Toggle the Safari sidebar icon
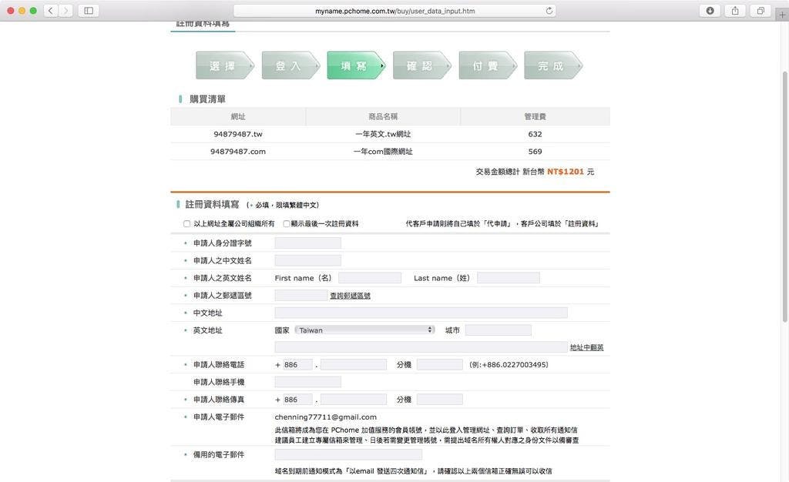The height and width of the screenshot is (482, 789). [89, 11]
